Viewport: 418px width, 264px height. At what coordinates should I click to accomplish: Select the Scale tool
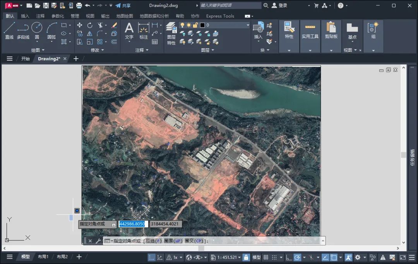tap(90, 42)
